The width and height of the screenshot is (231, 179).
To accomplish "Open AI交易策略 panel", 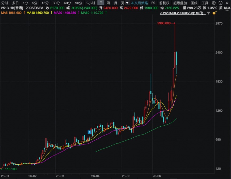I will [x=139, y=3].
